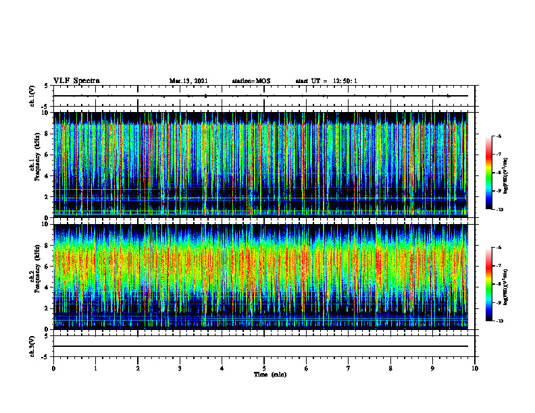This screenshot has height=413, width=535.
Task: Select the ch.2 "Frequency (kHz)" axis label
Action: point(37,268)
